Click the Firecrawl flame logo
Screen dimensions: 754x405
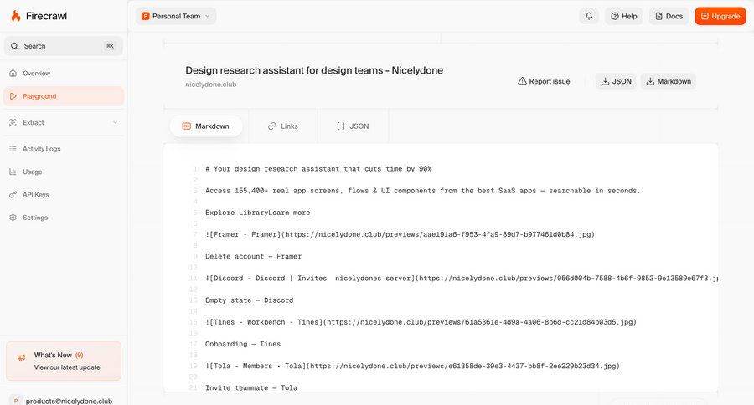(x=16, y=16)
